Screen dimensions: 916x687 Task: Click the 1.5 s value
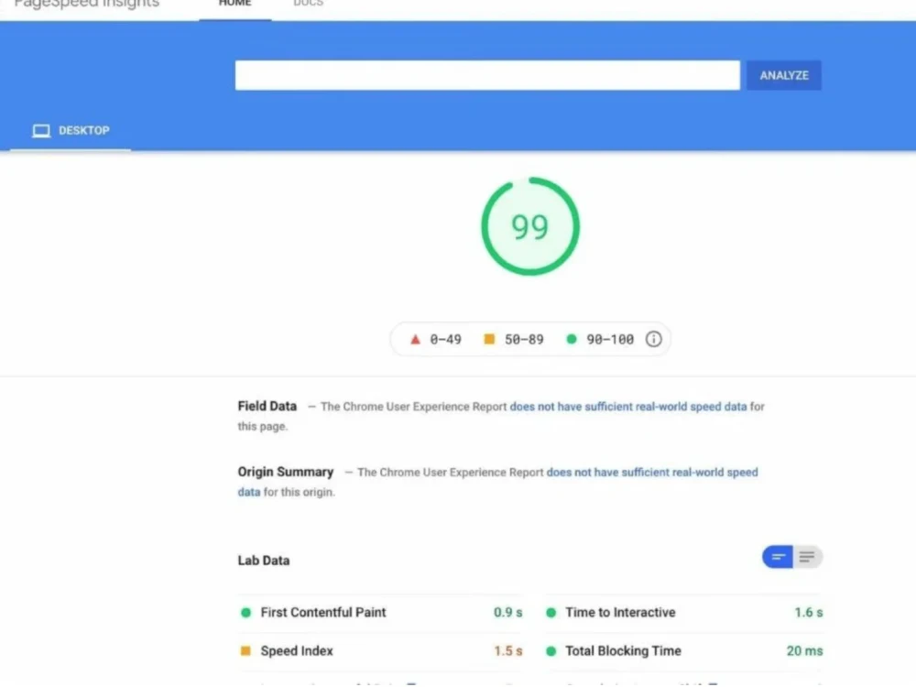508,650
